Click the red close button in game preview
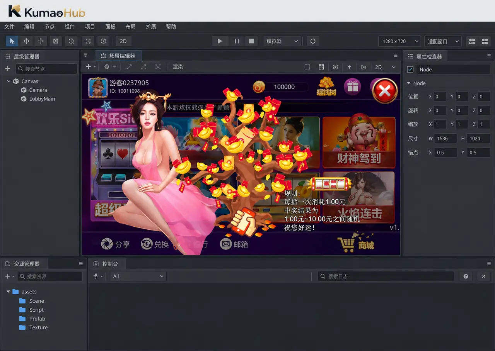The height and width of the screenshot is (351, 495). pos(385,91)
